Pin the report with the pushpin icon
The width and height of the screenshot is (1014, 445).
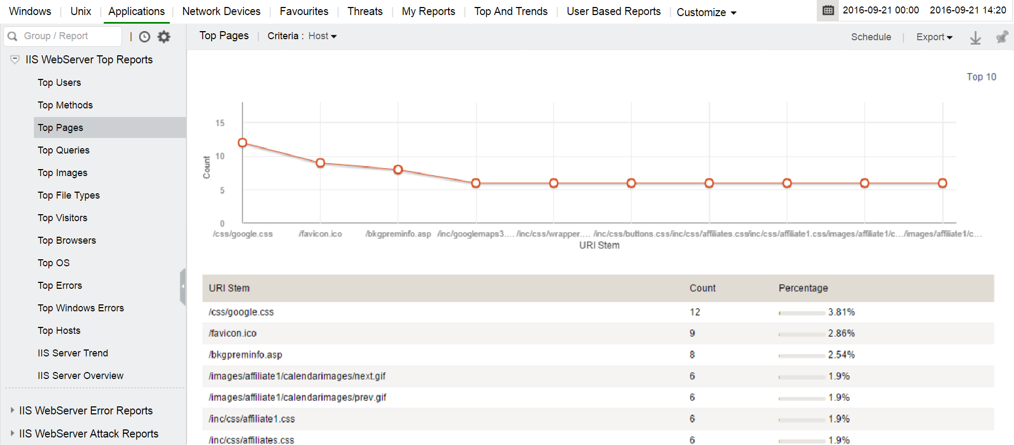click(x=1001, y=37)
